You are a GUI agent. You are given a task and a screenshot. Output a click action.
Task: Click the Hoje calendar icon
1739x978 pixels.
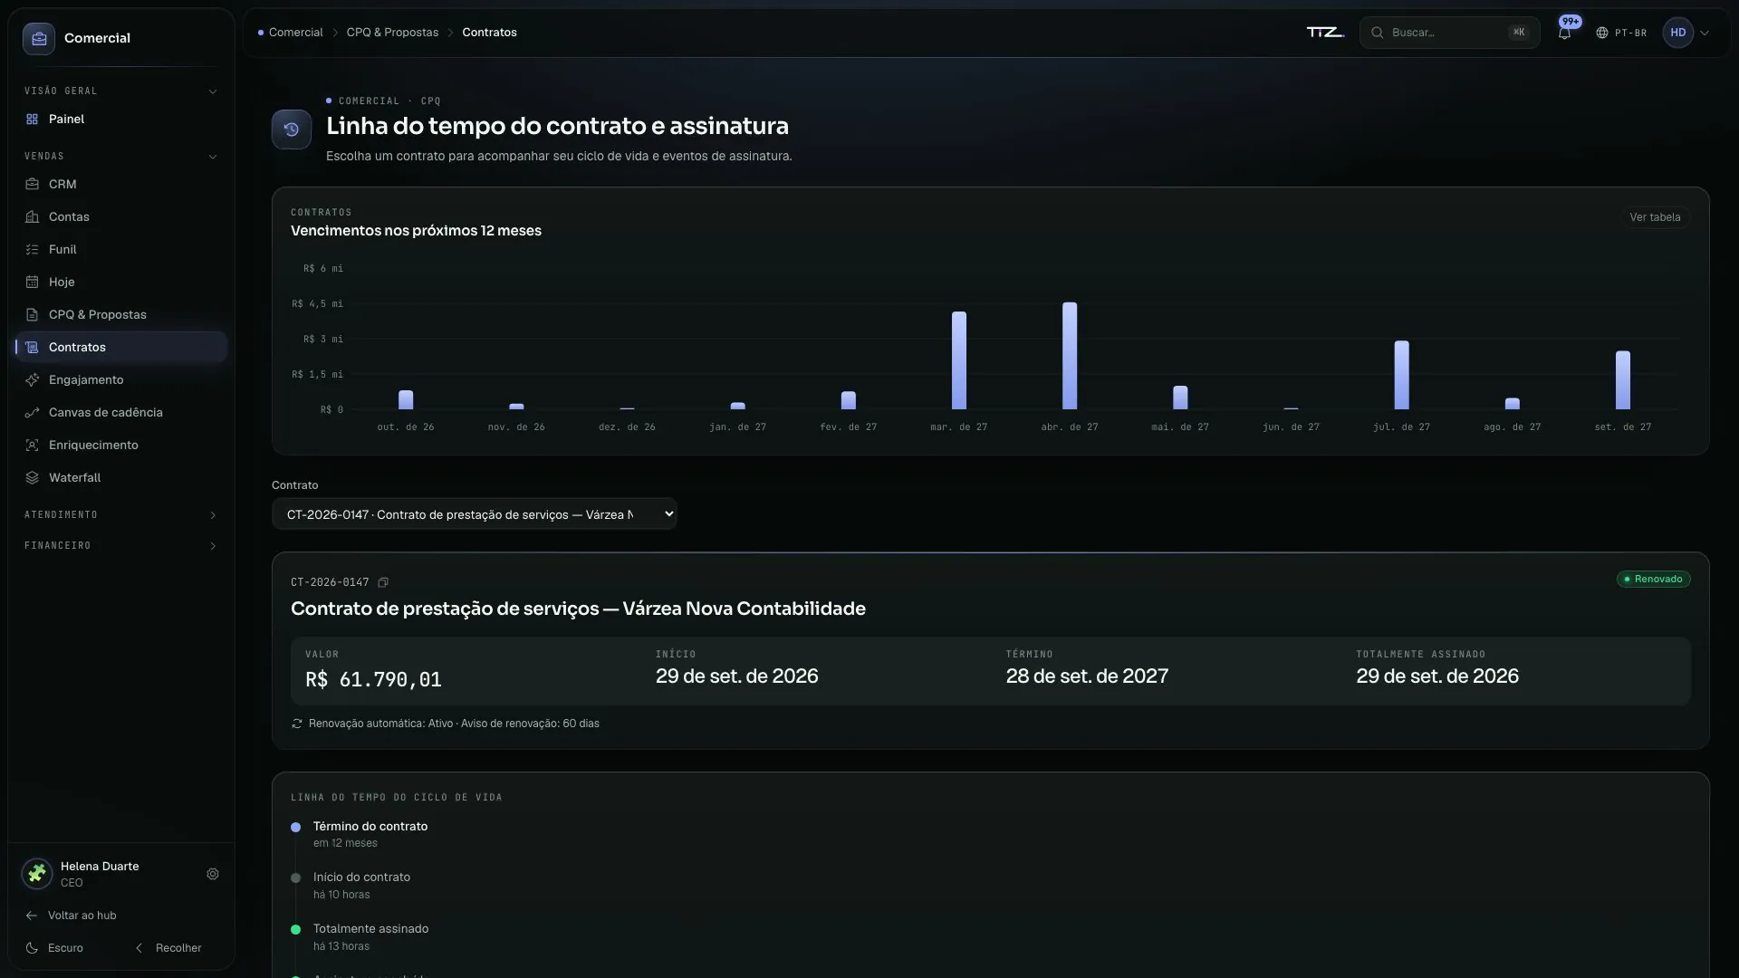tap(32, 283)
